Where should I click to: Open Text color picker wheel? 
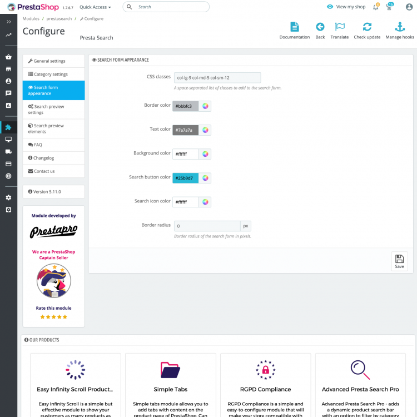coord(205,130)
